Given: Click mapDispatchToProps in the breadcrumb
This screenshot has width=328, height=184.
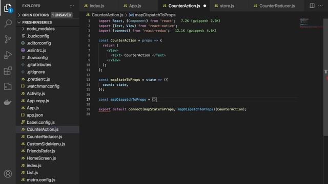Looking at the screenshot, I should pyautogui.click(x=155, y=15).
